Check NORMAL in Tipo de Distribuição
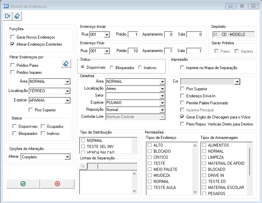Viewport: 262px width, 203px height. click(x=83, y=140)
